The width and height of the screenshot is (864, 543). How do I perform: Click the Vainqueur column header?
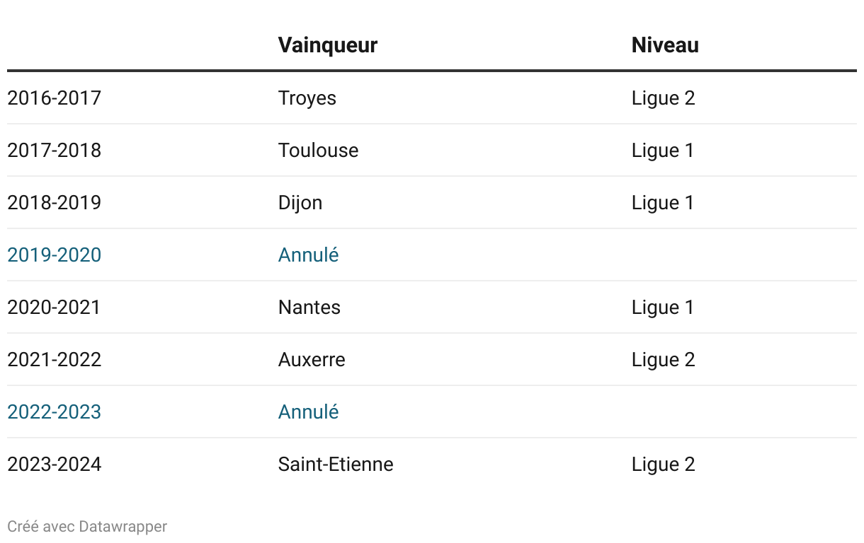327,45
